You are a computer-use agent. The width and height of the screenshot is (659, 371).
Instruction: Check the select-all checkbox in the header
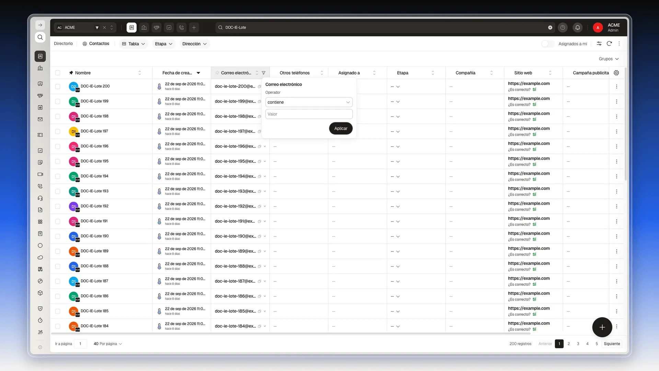coord(58,73)
